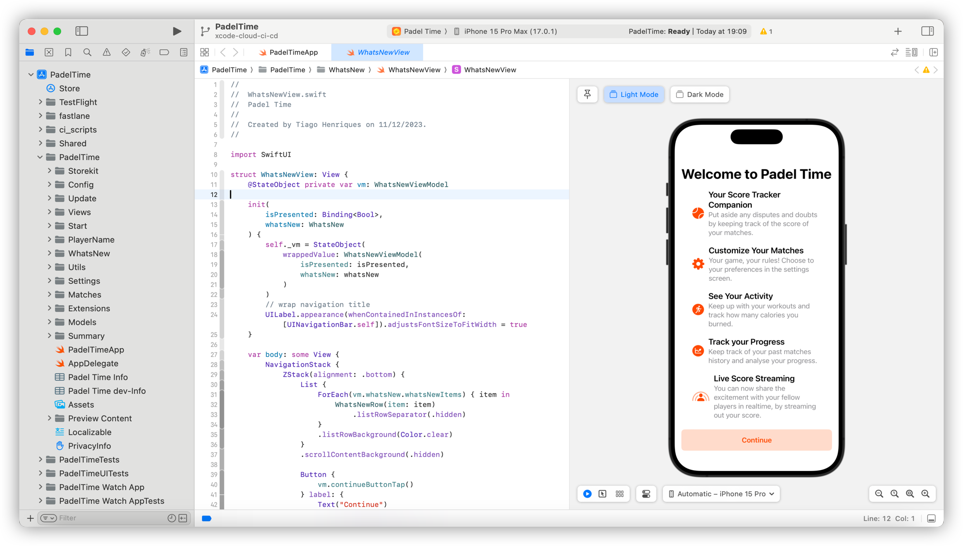Viewport: 963px width, 546px height.
Task: Expand the WhatsNew folder
Action: (49, 253)
